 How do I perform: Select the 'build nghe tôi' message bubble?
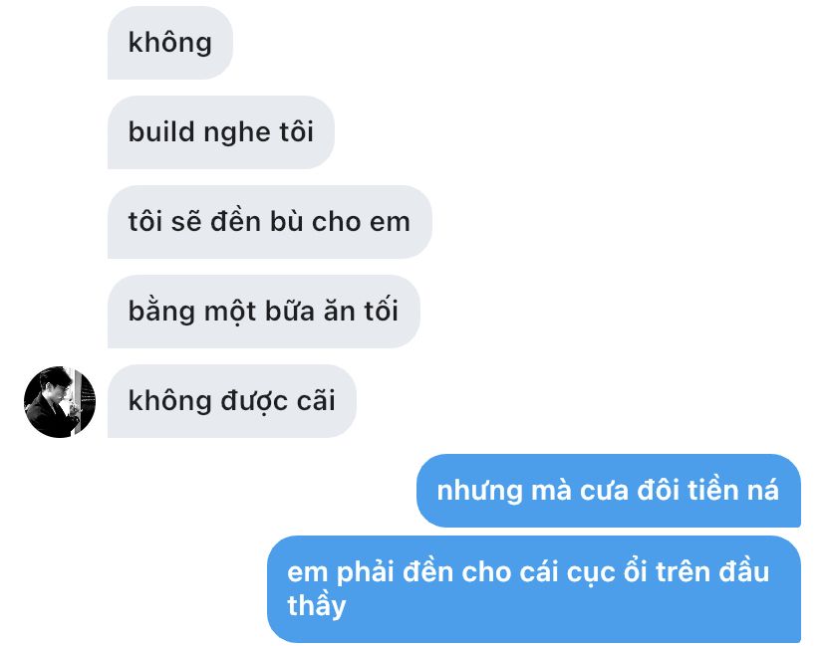coord(221,132)
